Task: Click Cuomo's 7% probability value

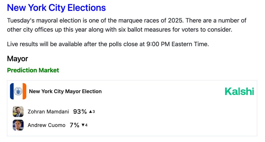Action: pyautogui.click(x=74, y=125)
